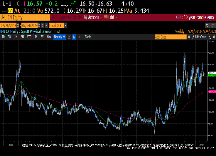Select the 1M range tab
Viewport: 216px width, 156px height.
pos(16,37)
